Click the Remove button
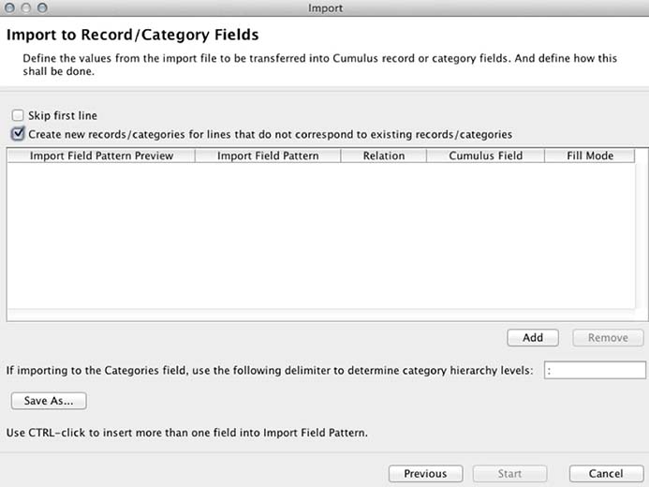Image resolution: width=649 pixels, height=487 pixels. coord(607,338)
